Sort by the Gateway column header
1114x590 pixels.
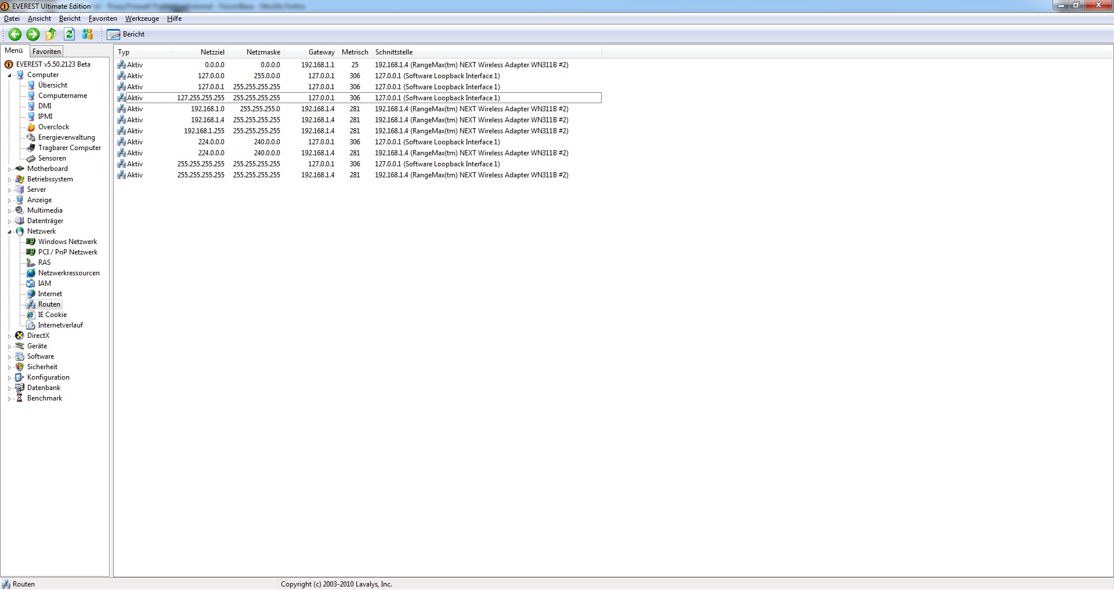coord(311,52)
